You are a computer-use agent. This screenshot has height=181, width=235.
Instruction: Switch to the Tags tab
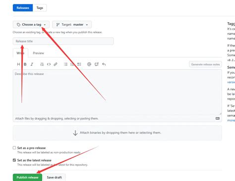click(40, 8)
